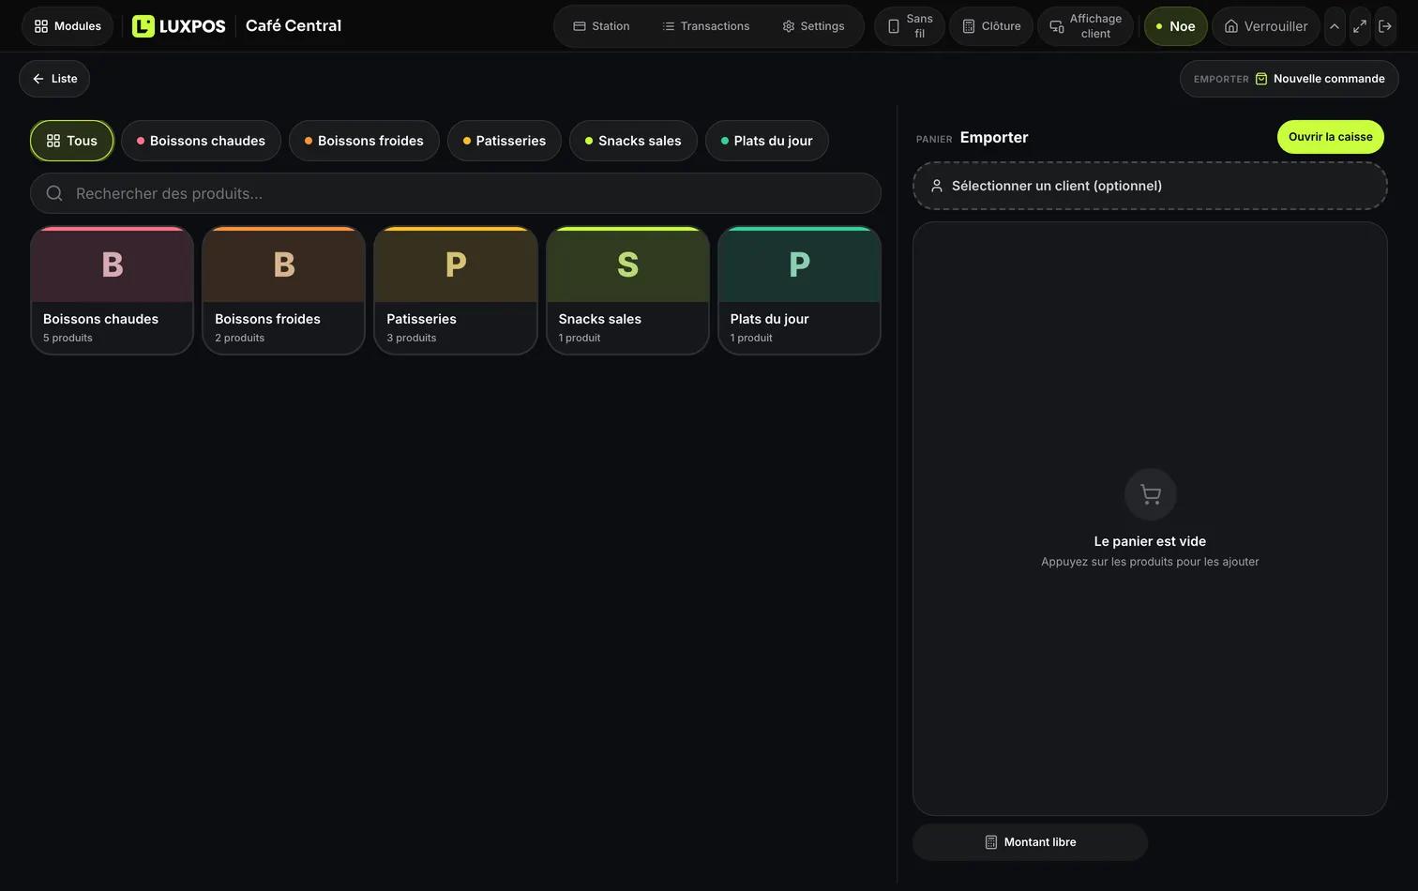Filter by Boissons chaudes category chip
Viewport: 1418px width, 891px height.
coord(201,141)
